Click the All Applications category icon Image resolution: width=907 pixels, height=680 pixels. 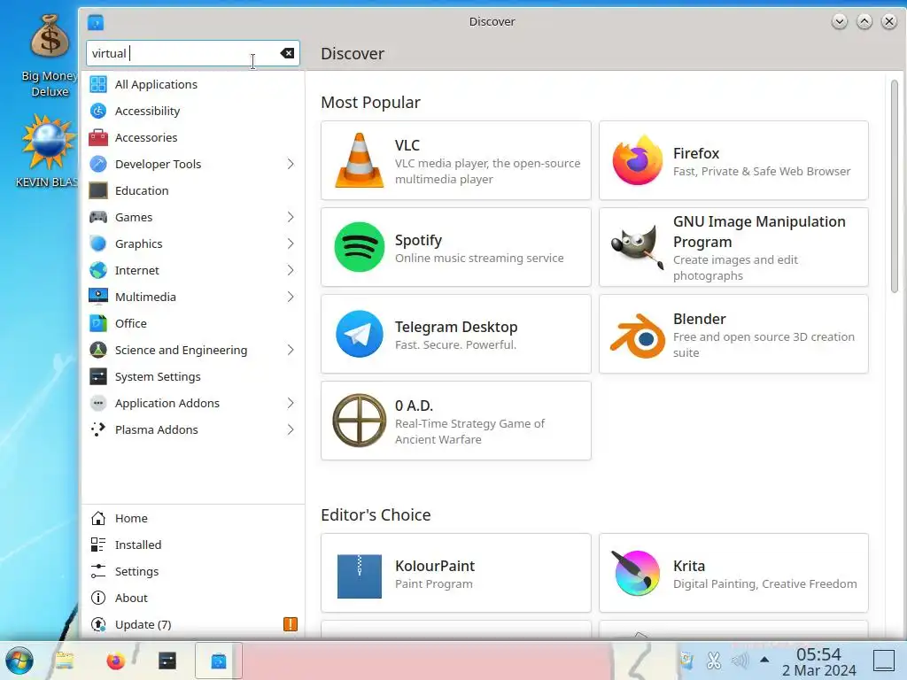tap(98, 84)
